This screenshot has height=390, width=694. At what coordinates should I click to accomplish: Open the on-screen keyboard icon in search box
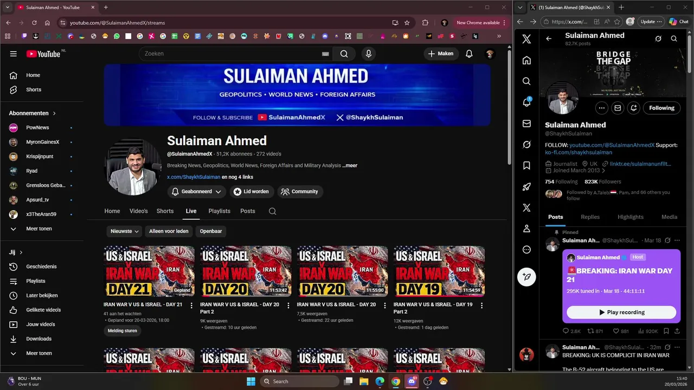coord(325,54)
